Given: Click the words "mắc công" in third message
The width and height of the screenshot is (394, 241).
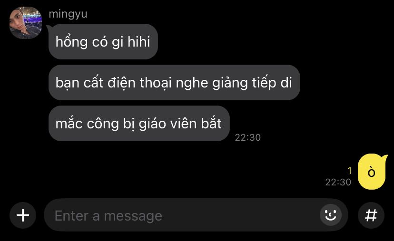Looking at the screenshot, I should pyautogui.click(x=87, y=124).
